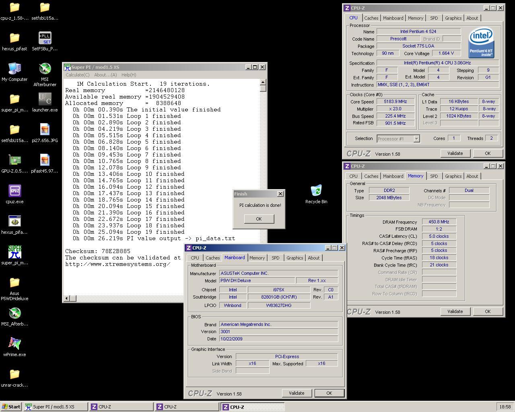Activate the second CPU-Z taskbar button
The height and width of the screenshot is (412, 515).
[x=187, y=407]
